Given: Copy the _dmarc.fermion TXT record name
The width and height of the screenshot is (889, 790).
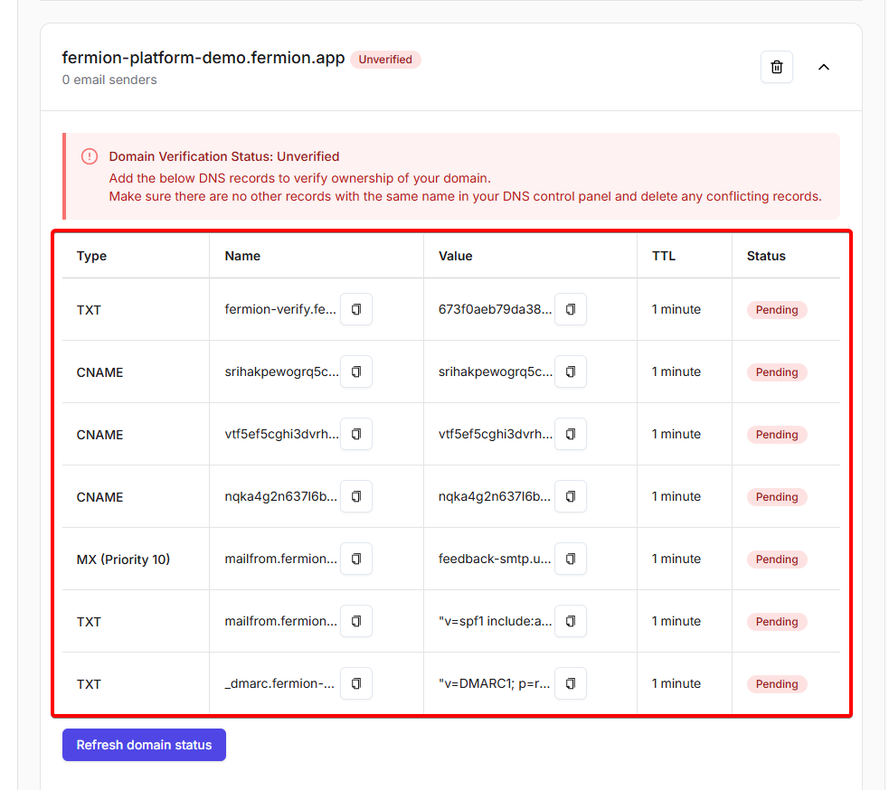Looking at the screenshot, I should pyautogui.click(x=356, y=683).
